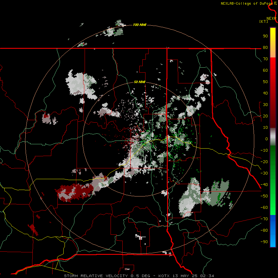Click the 0 label on velocity scale
The image size is (278, 278).
click(x=267, y=139)
